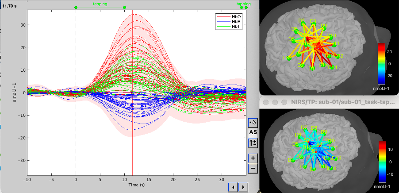Decrease amplitude gain with the − button

[x=253, y=168]
